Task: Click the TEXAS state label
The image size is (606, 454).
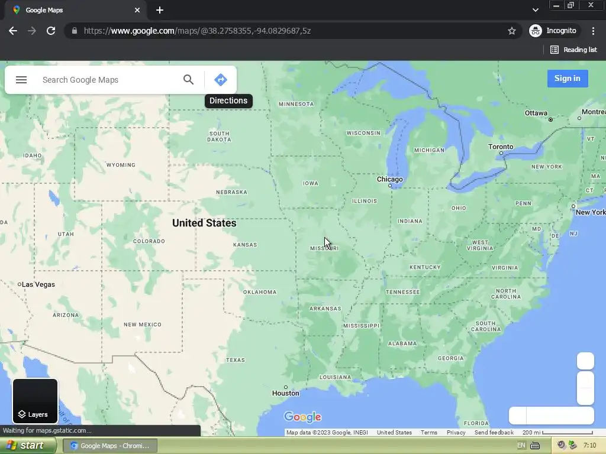Action: click(236, 360)
